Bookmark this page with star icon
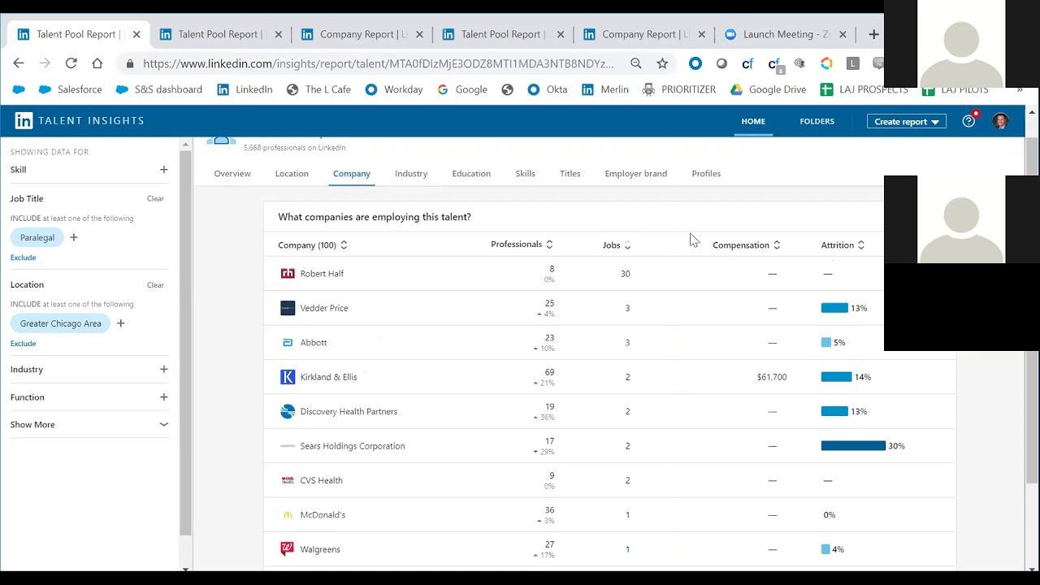Screen dimensions: 1040x585 click(x=662, y=63)
